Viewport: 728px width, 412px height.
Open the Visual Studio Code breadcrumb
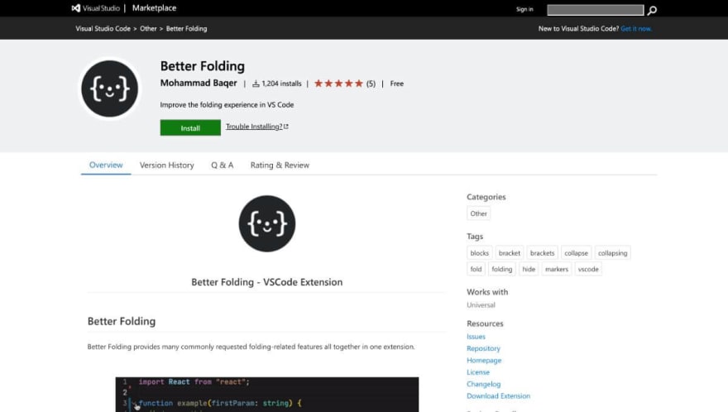(103, 28)
